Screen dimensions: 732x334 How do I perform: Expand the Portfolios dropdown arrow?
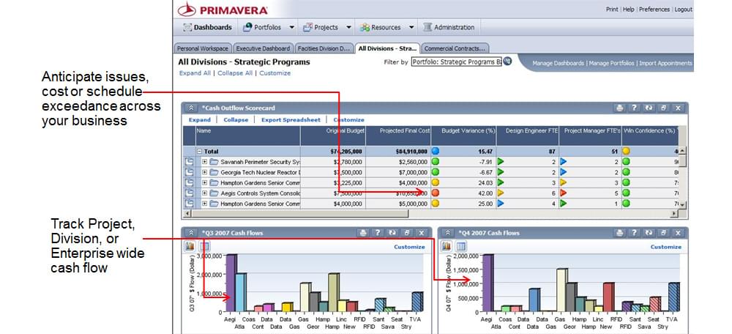pyautogui.click(x=292, y=27)
